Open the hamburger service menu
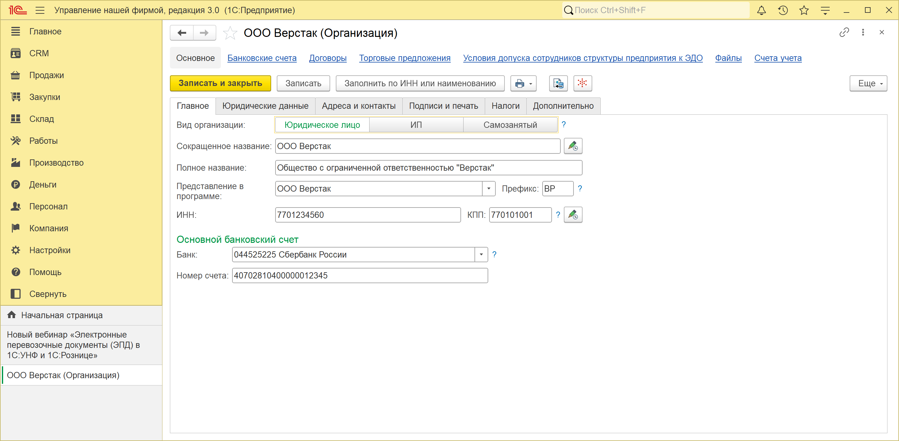This screenshot has width=899, height=441. [x=40, y=10]
